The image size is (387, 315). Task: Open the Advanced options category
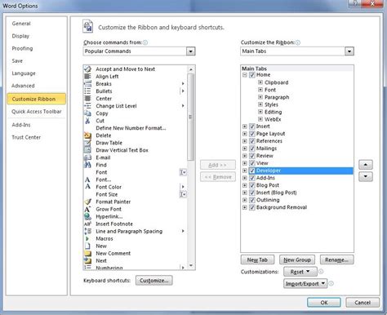[23, 86]
